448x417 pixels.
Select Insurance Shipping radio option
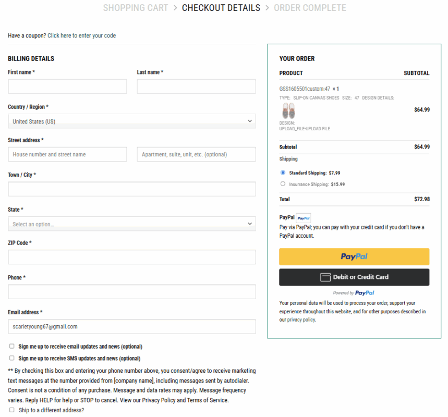point(283,183)
